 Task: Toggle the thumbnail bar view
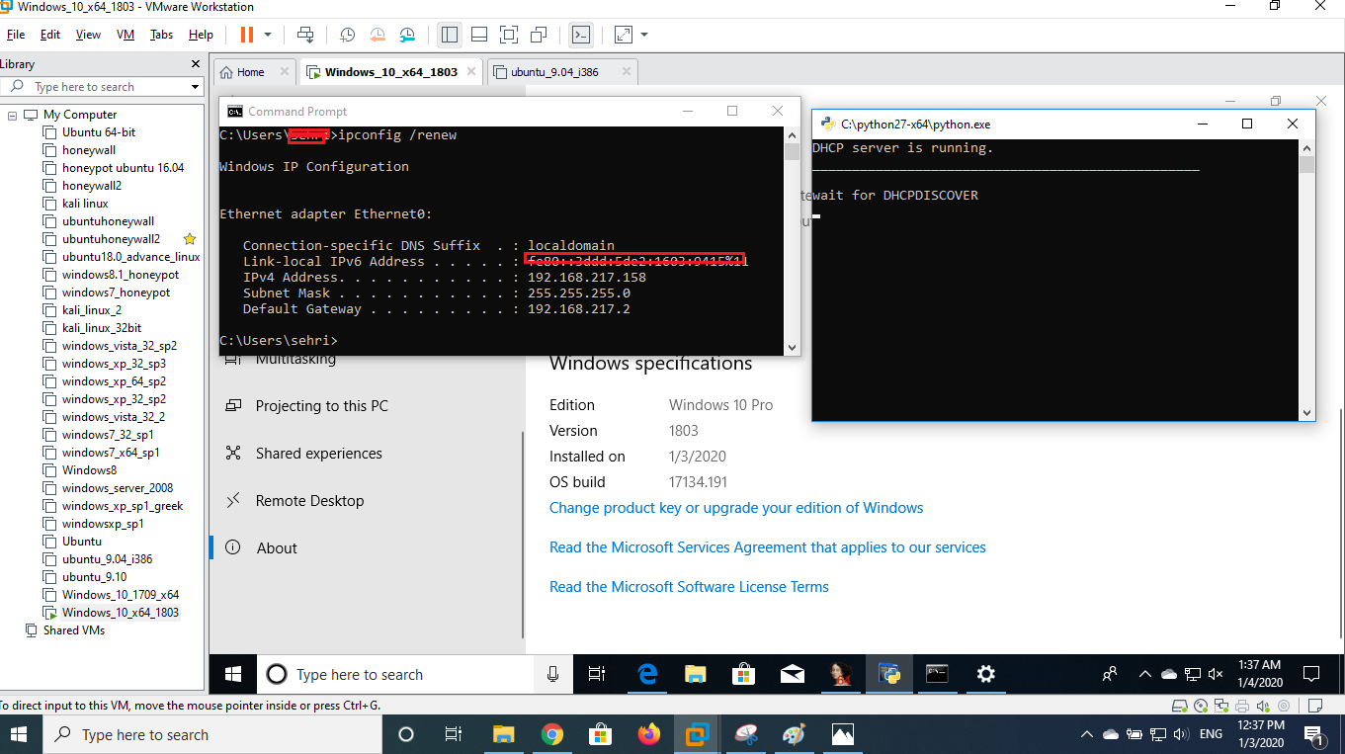479,35
